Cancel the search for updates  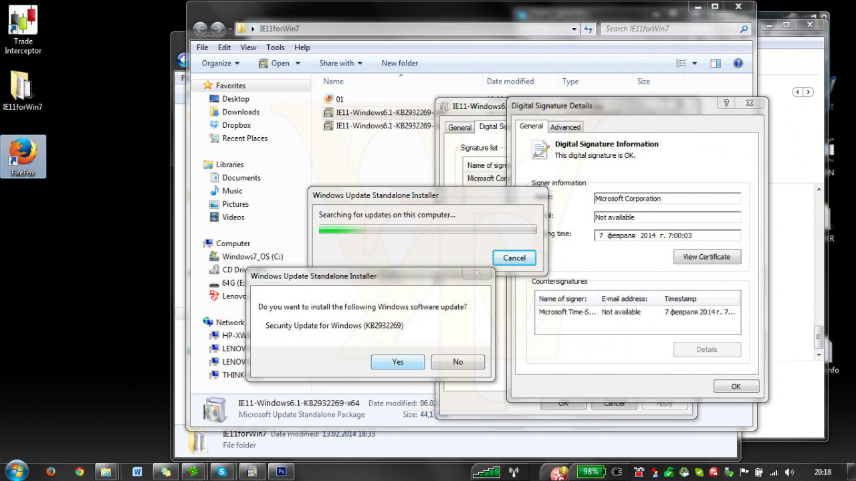pyautogui.click(x=514, y=258)
